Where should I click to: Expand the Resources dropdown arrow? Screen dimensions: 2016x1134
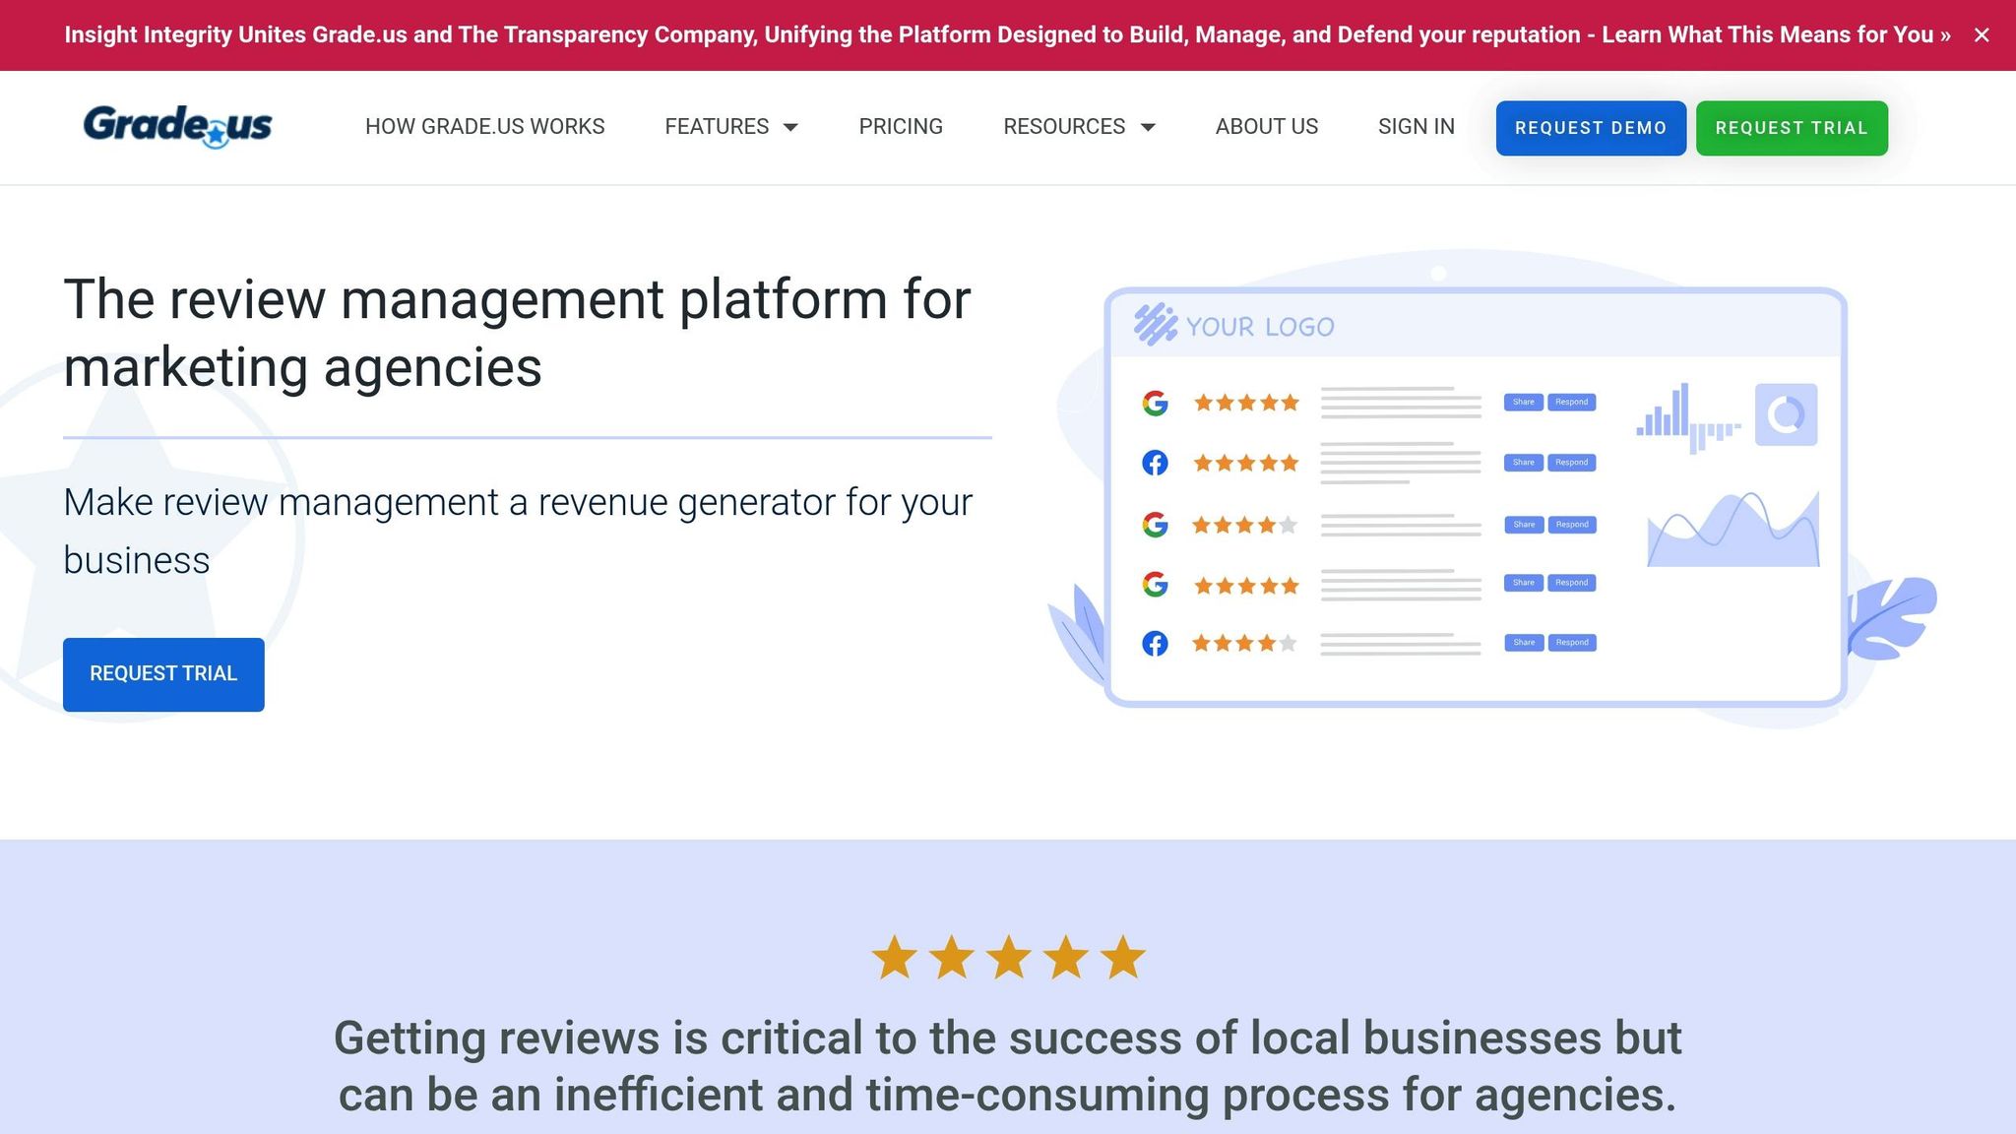click(x=1148, y=127)
